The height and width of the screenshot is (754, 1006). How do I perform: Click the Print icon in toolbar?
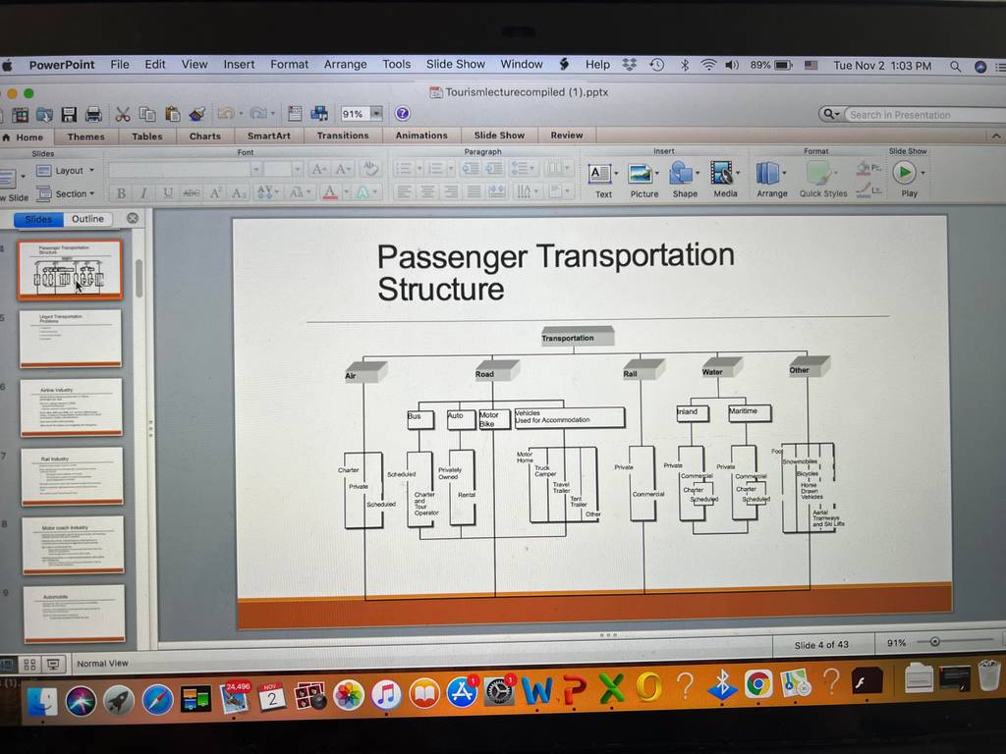[93, 115]
